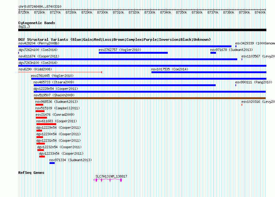Open the dgv12228n54 (Cooper2011) label
Viewport: 275px width, 197px height.
(x=56, y=89)
